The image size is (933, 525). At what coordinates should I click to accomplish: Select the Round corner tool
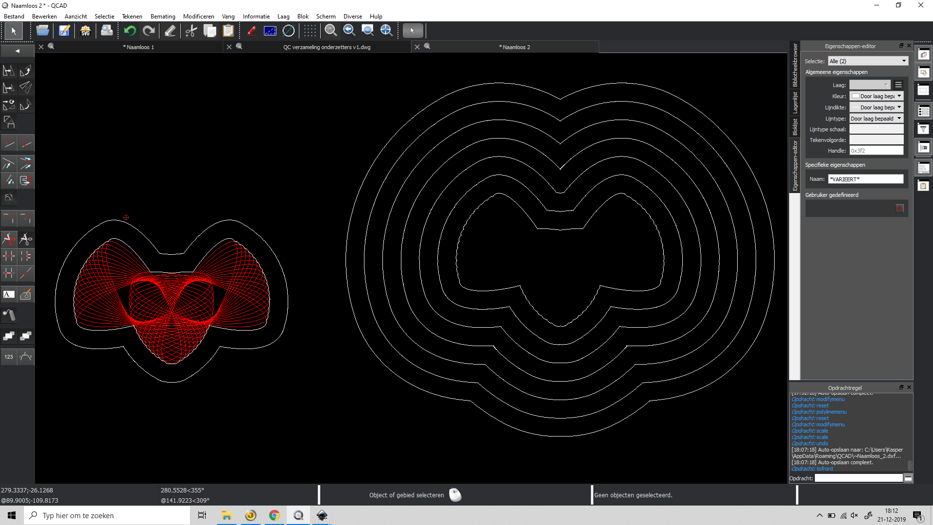click(x=26, y=219)
